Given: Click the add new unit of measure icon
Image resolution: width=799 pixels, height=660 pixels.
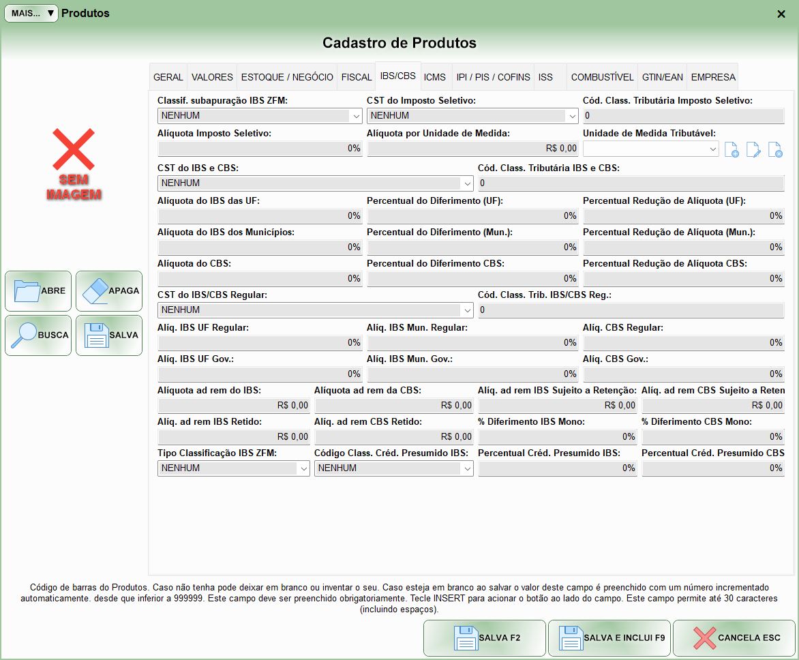Looking at the screenshot, I should pos(732,150).
